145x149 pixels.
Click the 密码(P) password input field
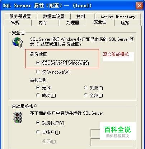click(112, 142)
